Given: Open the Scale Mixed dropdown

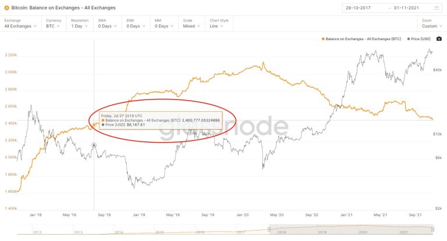Looking at the screenshot, I should coord(191,23).
